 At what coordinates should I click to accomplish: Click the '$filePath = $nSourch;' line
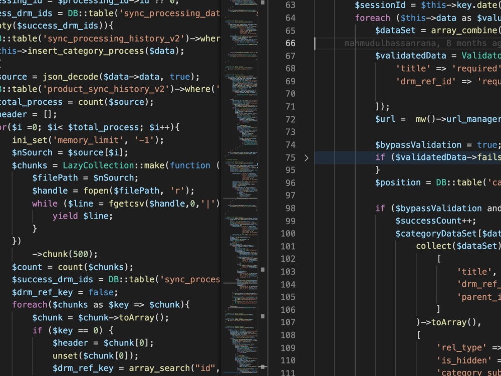[85, 178]
